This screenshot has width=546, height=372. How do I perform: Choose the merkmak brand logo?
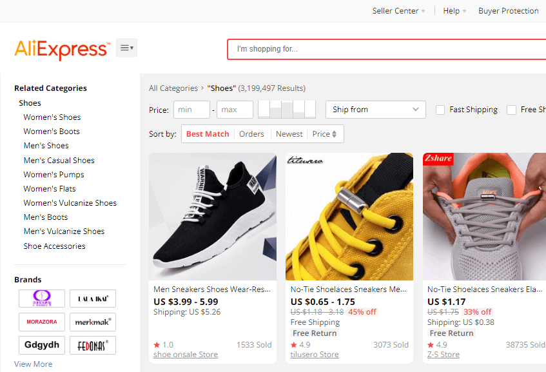[93, 322]
